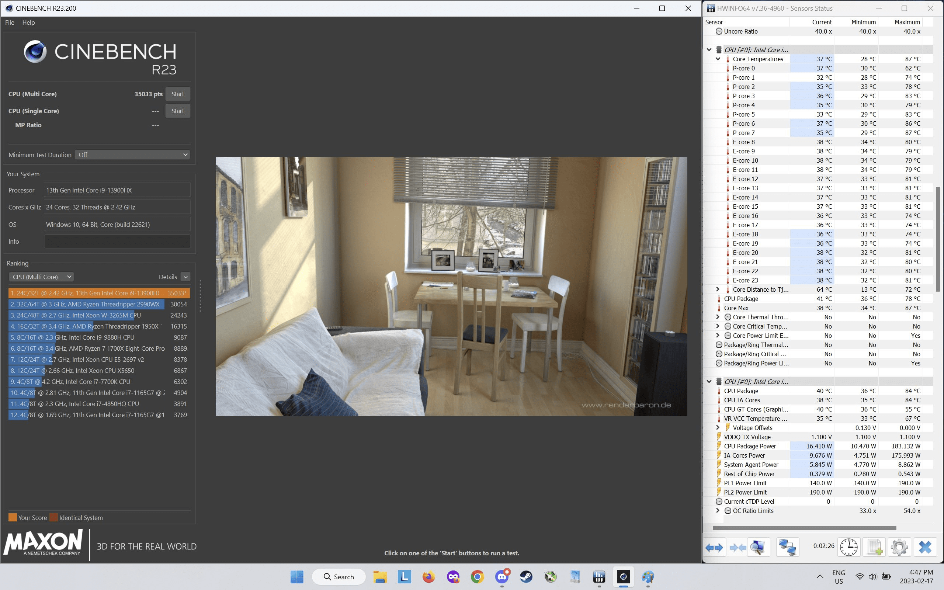Expand the OC Ratio Limits row
This screenshot has width=944, height=590.
tap(718, 510)
